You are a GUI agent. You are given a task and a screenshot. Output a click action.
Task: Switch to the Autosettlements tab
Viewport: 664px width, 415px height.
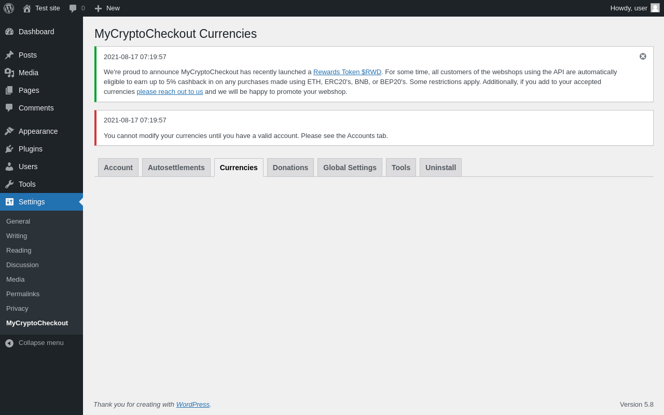coord(176,168)
